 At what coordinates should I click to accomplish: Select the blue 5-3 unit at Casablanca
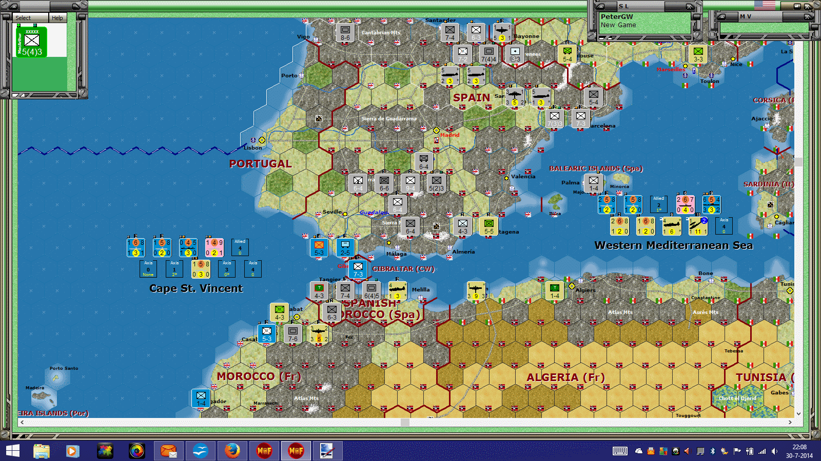tap(267, 334)
